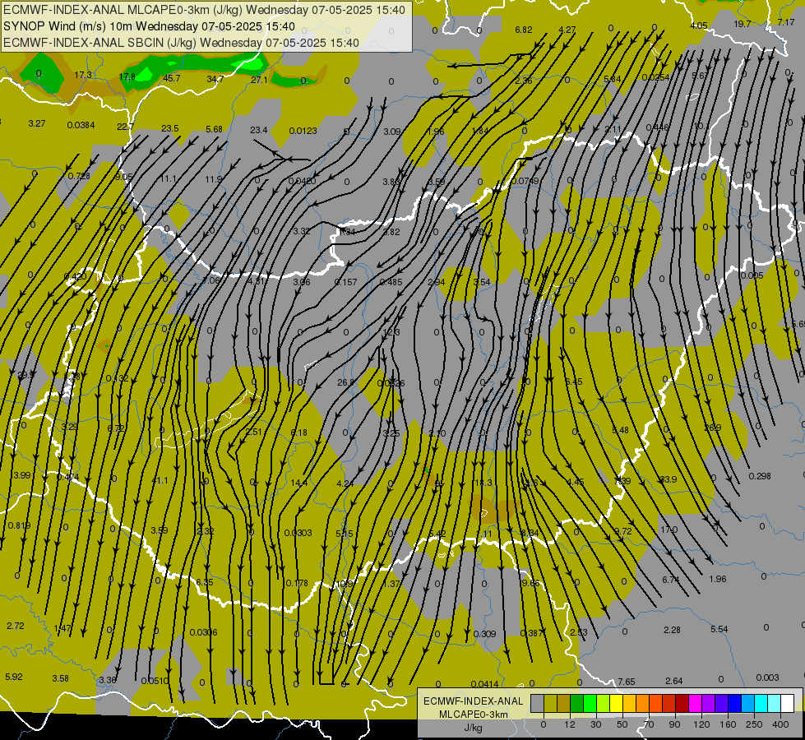Image resolution: width=805 pixels, height=740 pixels.
Task: Click the map value 4.05
Action: tap(698, 25)
